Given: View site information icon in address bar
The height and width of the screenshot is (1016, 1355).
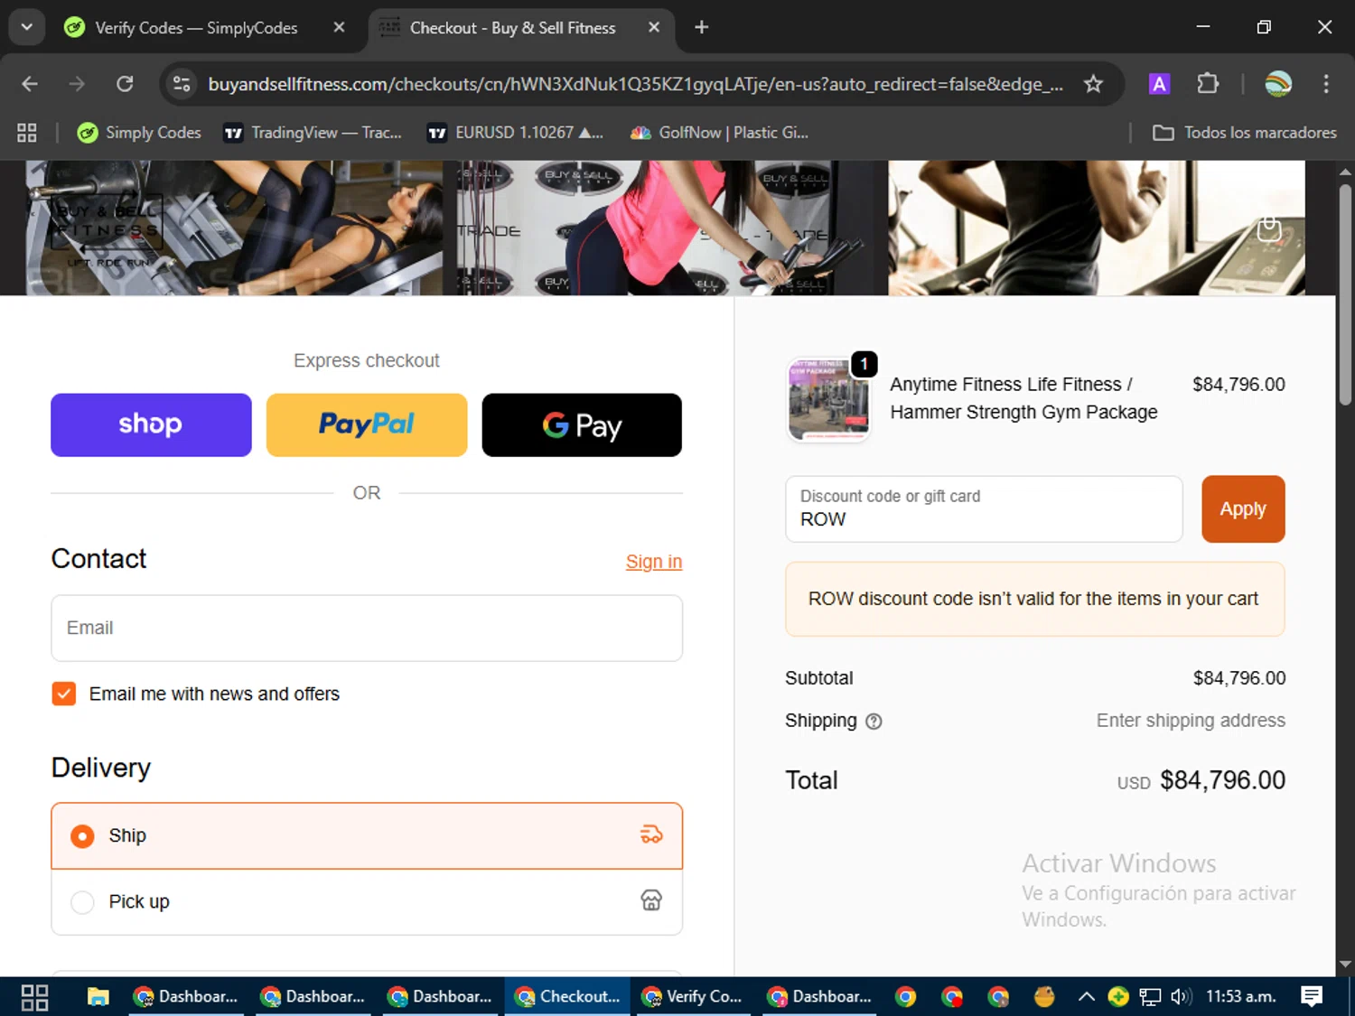Looking at the screenshot, I should (182, 84).
